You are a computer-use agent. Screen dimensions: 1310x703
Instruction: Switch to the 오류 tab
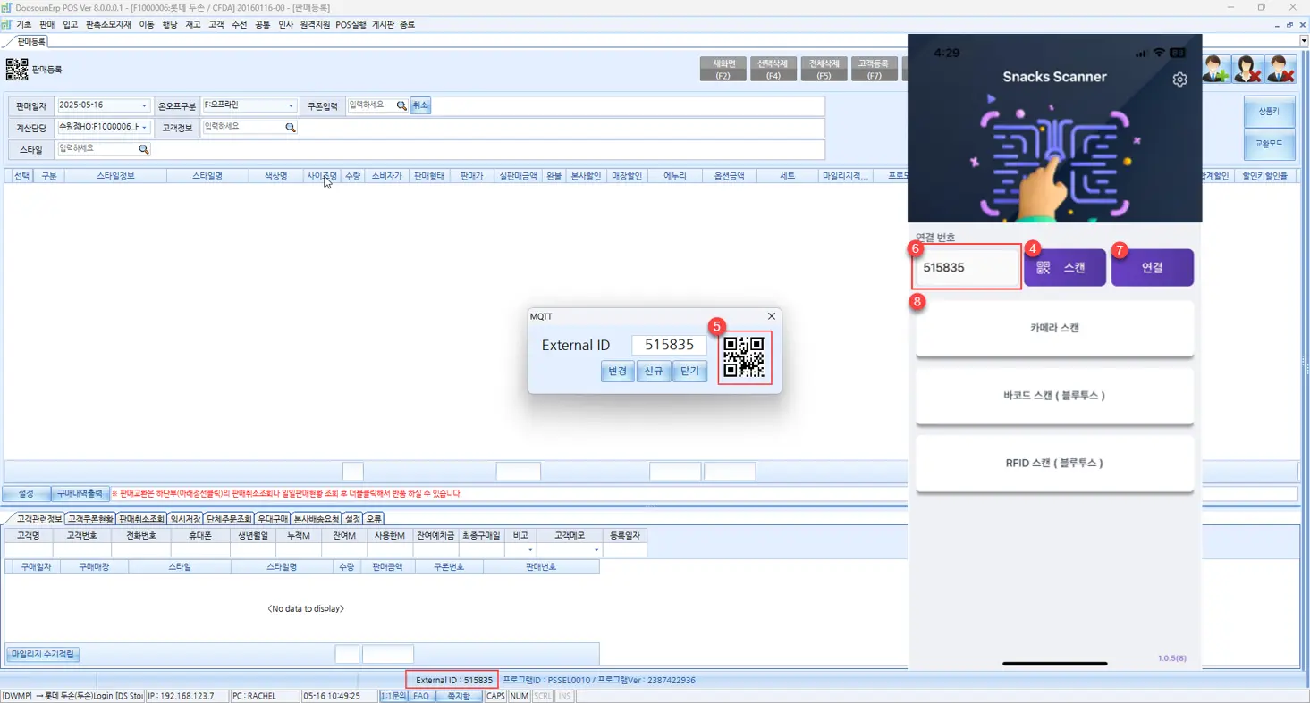click(374, 519)
